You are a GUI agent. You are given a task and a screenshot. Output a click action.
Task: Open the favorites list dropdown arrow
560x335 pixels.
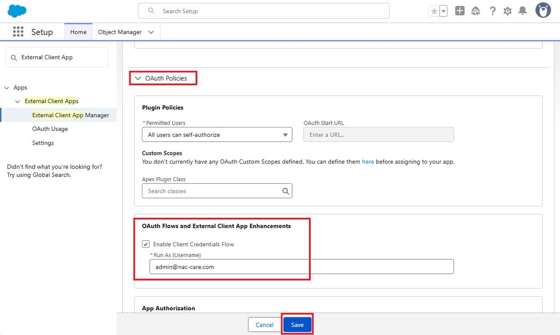(x=443, y=11)
